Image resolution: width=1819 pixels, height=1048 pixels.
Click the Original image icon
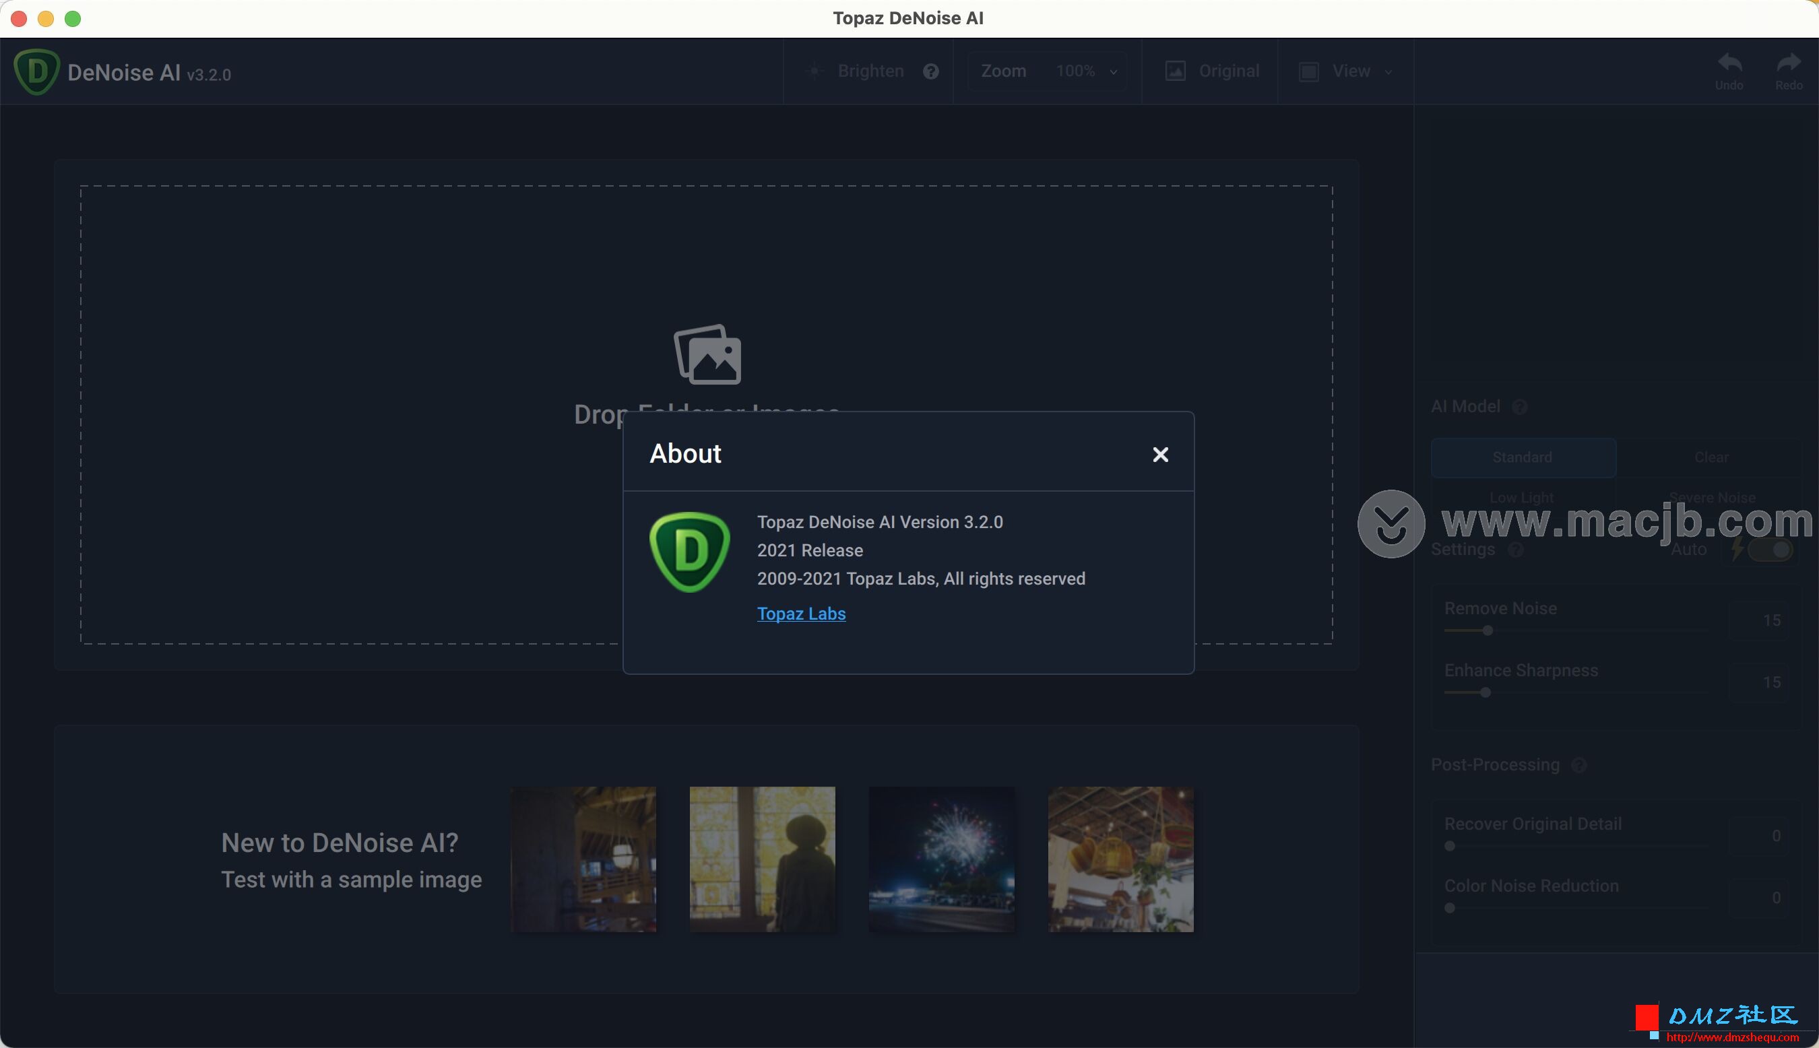1176,71
